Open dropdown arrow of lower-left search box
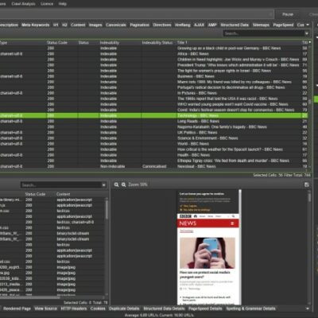The image size is (318, 318). click(103, 185)
